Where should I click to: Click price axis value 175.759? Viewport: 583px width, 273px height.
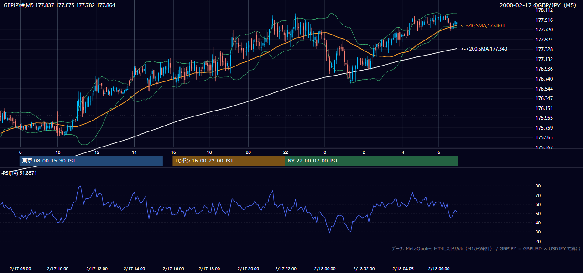tap(544, 128)
